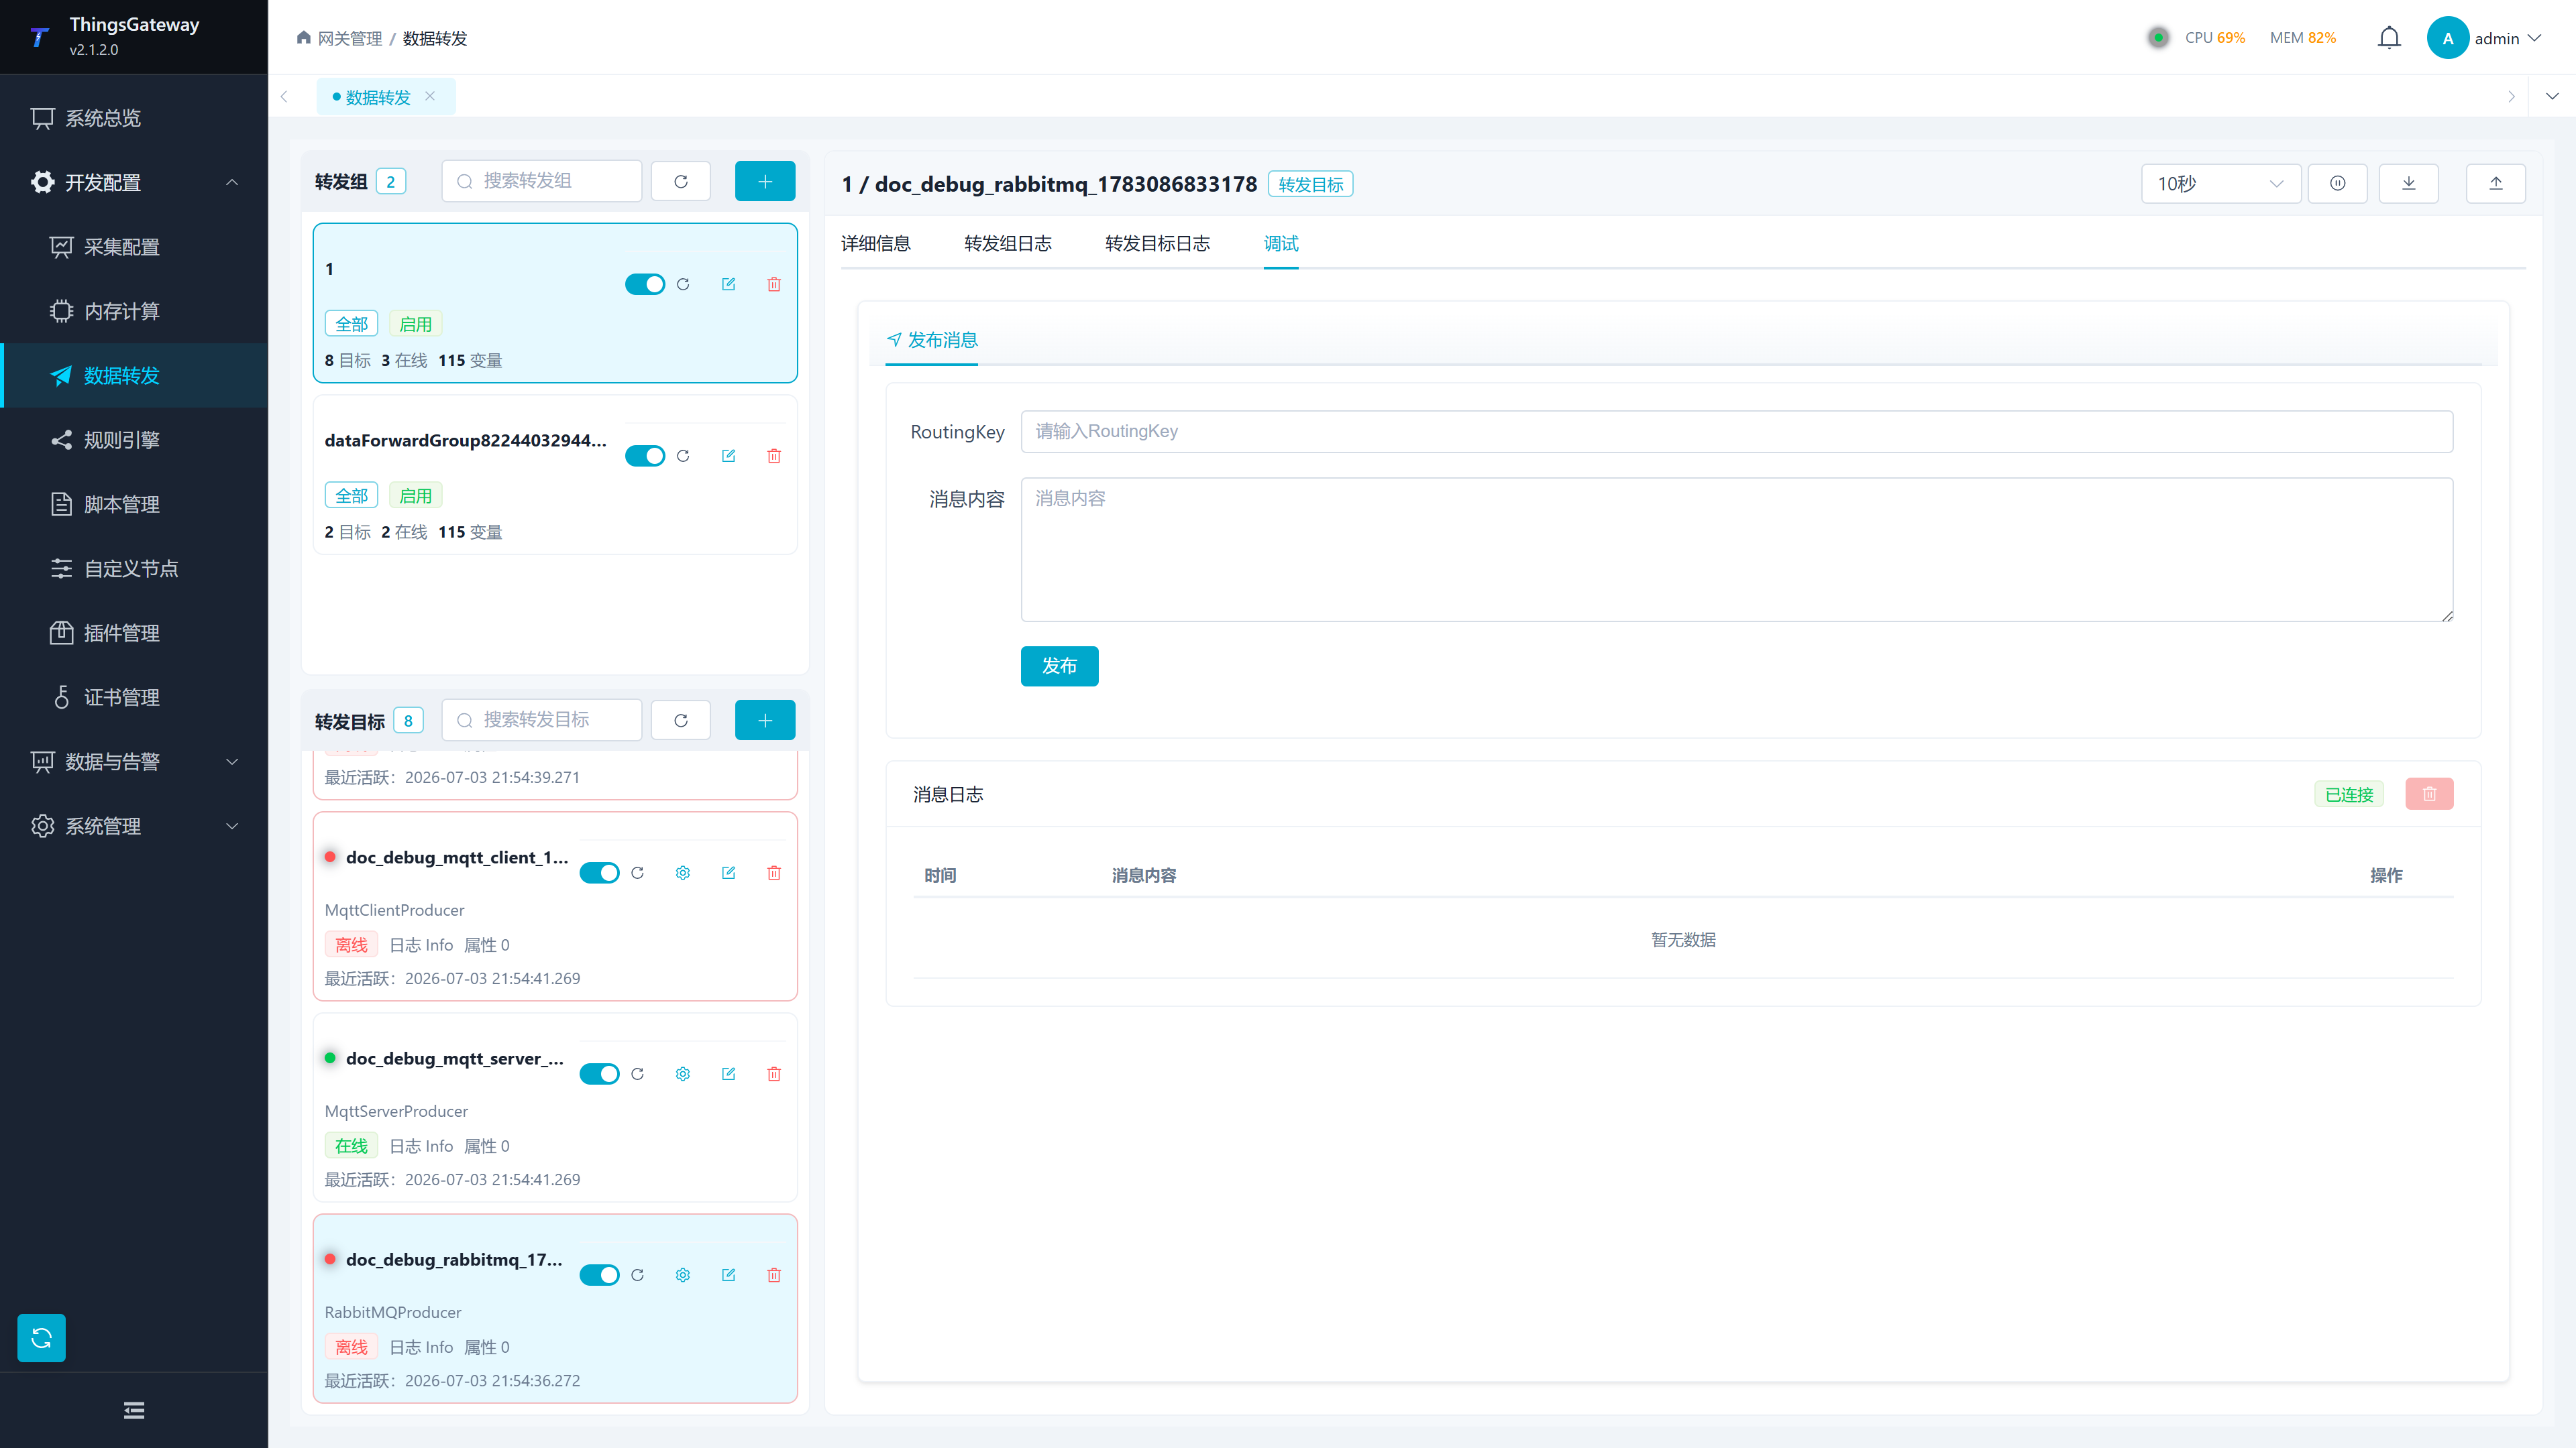Toggle the switch for dataForwardGroup82244032944

[x=645, y=456]
